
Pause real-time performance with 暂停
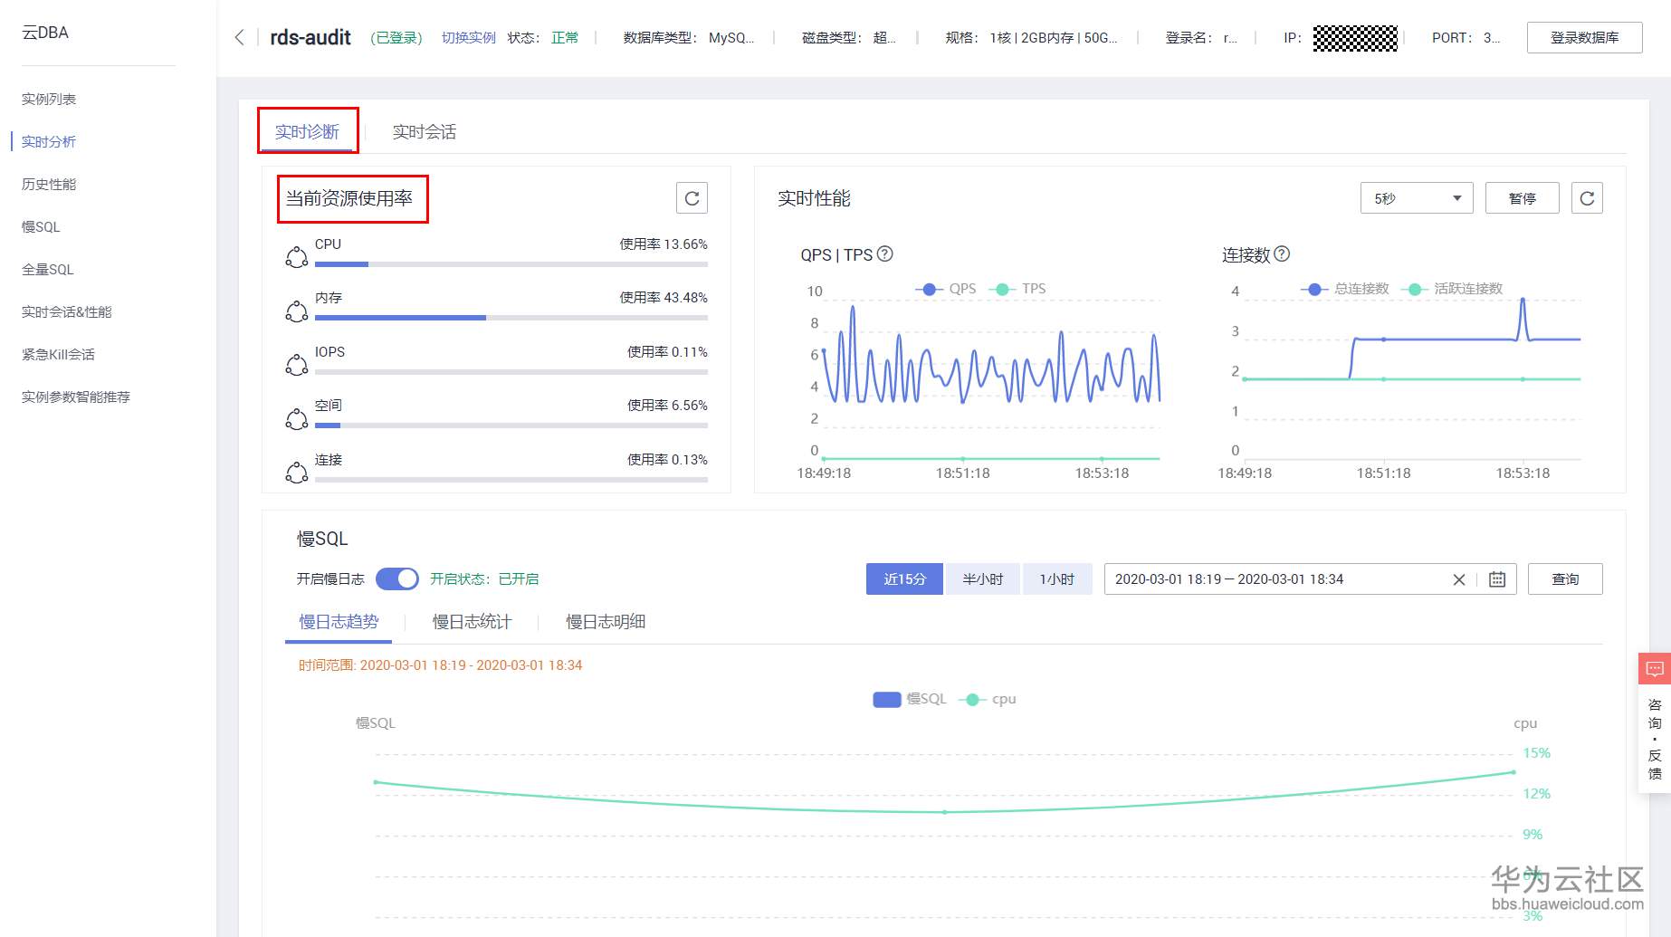1522,198
